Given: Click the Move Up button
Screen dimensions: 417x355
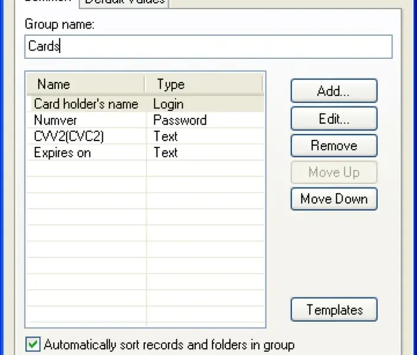Looking at the screenshot, I should tap(333, 173).
